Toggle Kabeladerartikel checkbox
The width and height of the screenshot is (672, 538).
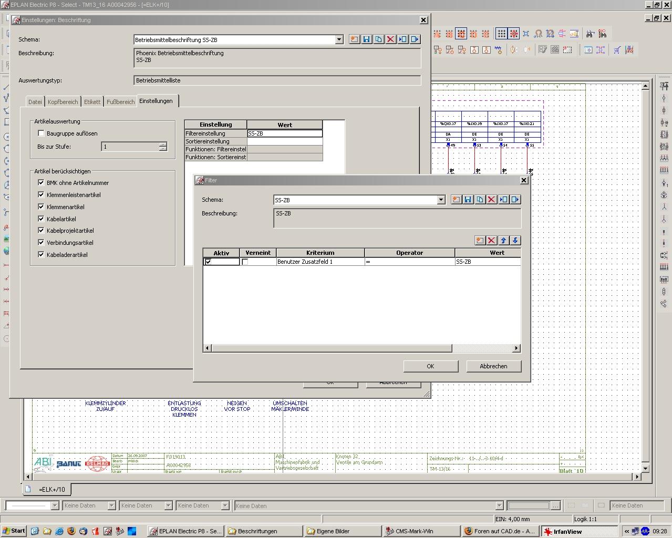(x=42, y=255)
